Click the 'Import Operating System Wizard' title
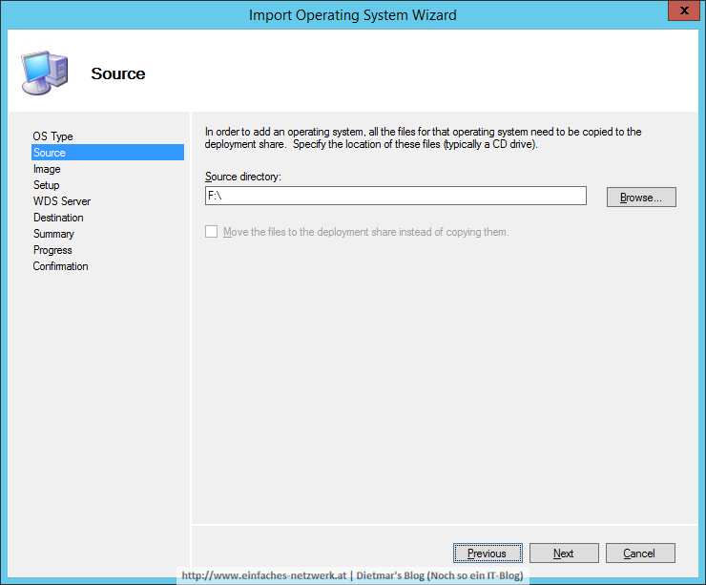 point(353,15)
